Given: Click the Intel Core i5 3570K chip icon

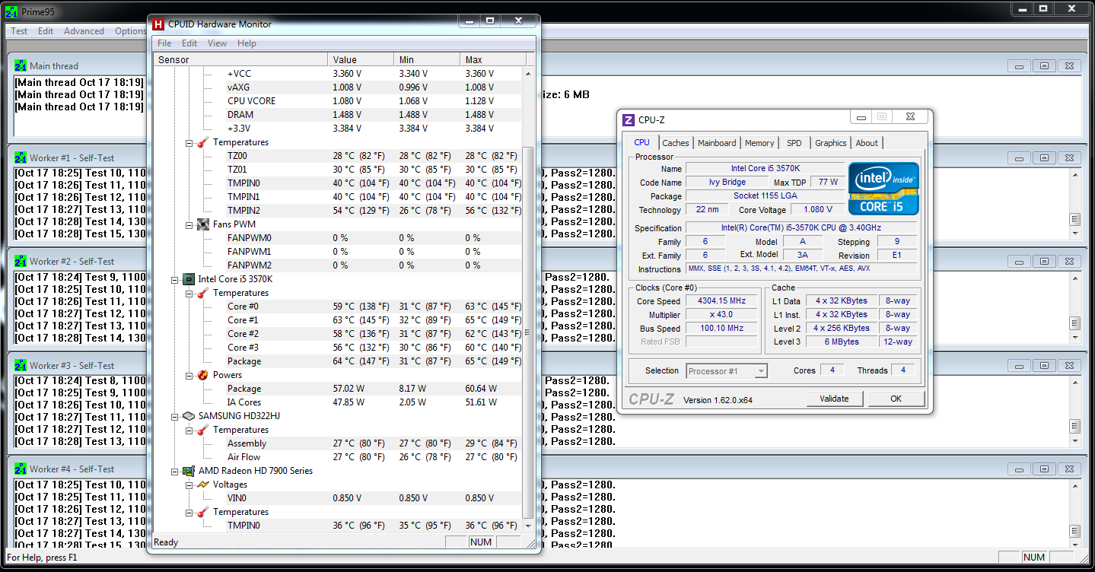Looking at the screenshot, I should (x=188, y=279).
